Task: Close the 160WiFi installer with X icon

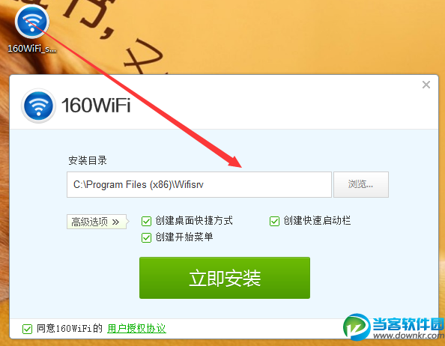Action: [426, 85]
